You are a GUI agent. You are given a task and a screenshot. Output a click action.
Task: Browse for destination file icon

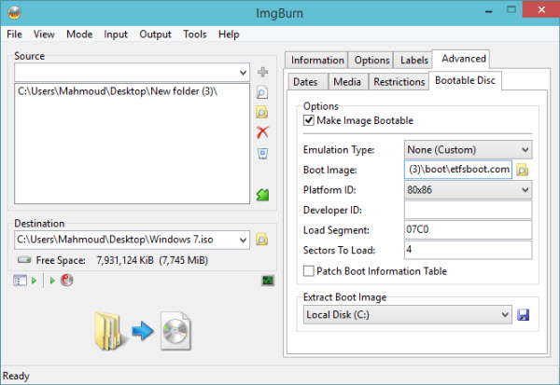[261, 240]
